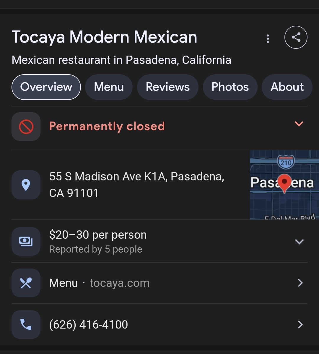The image size is (319, 354).
Task: Tap the location pin address icon
Action: tap(26, 185)
